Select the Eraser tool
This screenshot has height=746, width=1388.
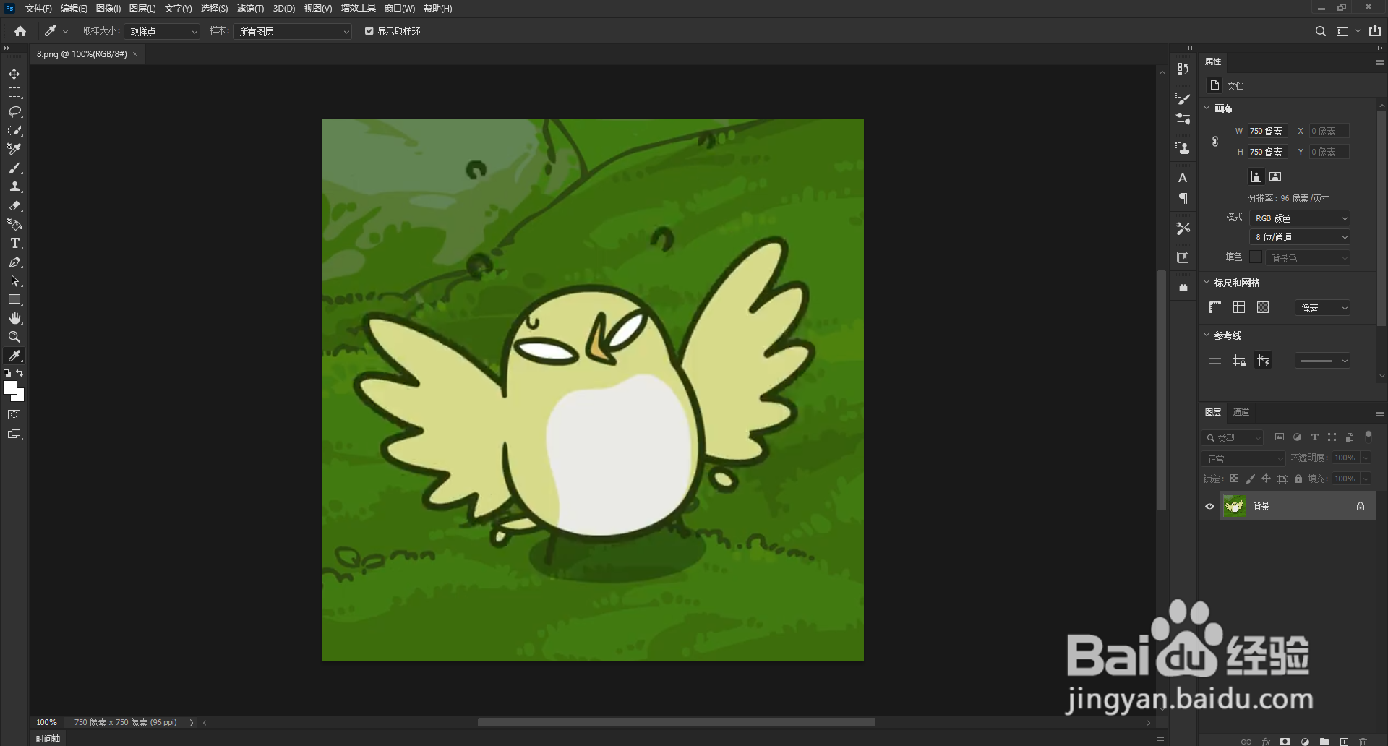14,206
